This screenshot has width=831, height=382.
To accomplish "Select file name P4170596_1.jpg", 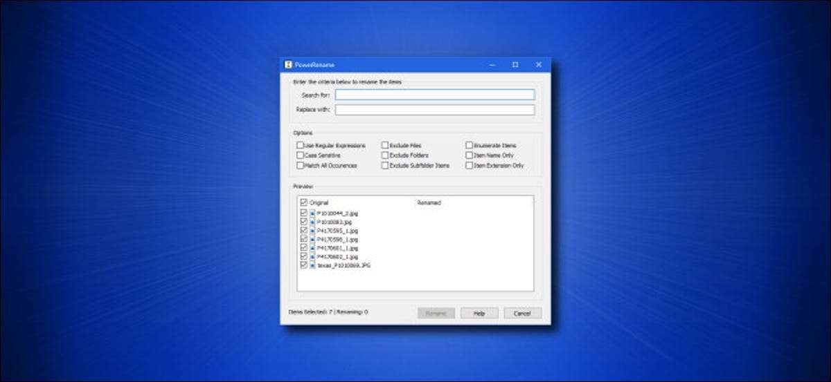I will click(x=337, y=239).
